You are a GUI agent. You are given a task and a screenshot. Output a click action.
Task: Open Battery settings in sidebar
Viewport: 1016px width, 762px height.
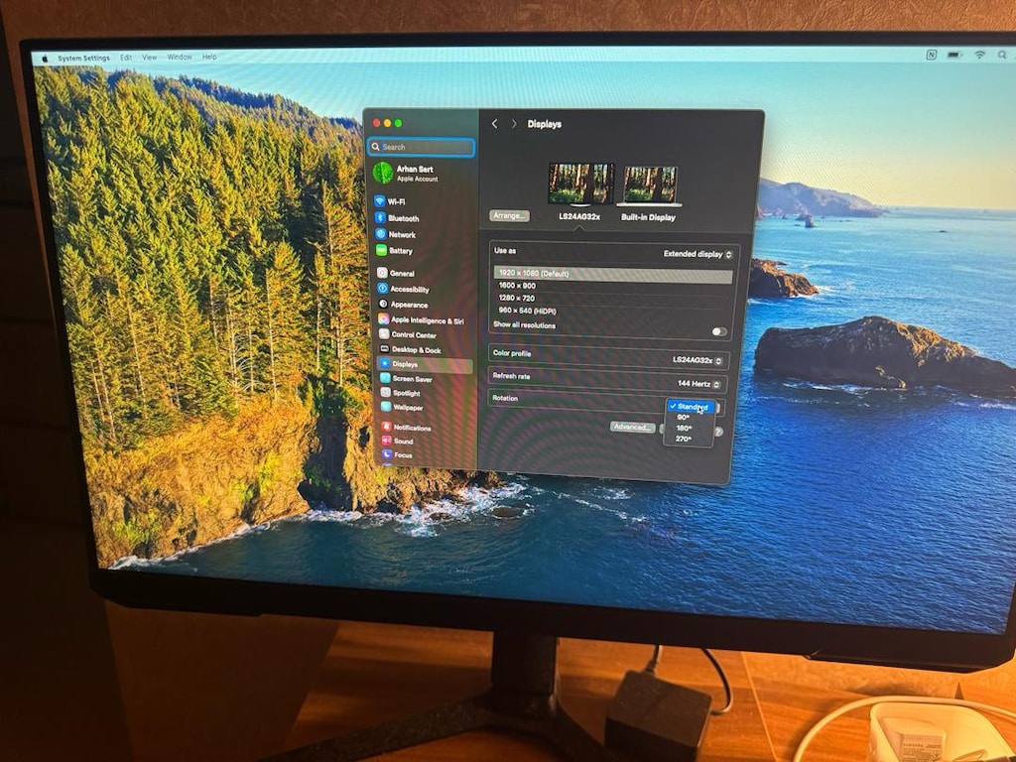click(x=395, y=251)
